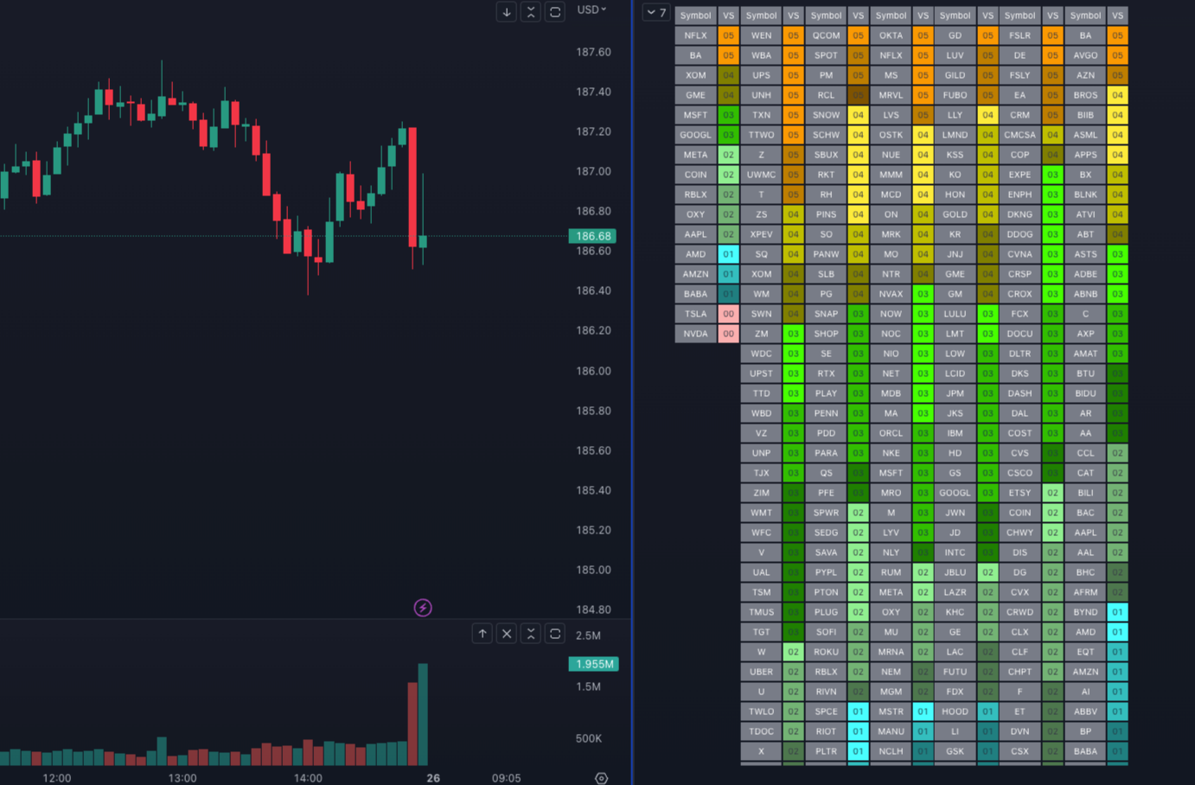
Task: Open chart settings hexagon gear icon
Action: [x=602, y=778]
